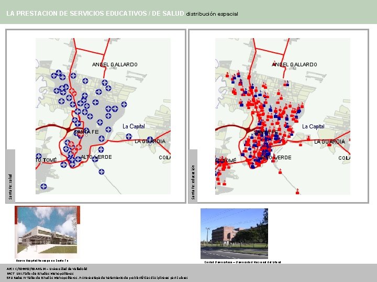Click the red school marker on ANGEL GALLARDO label's first letter

click(x=274, y=64)
